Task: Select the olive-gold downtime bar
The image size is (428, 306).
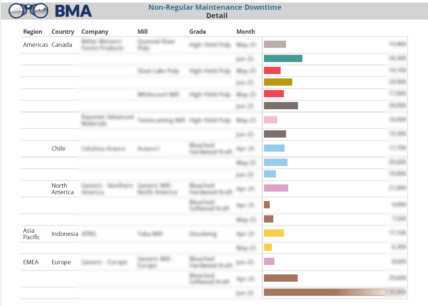Action: [278, 82]
